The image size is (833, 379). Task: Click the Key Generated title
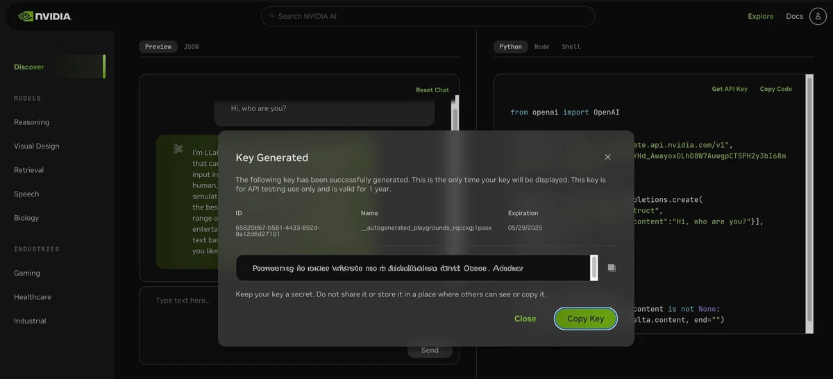point(272,158)
